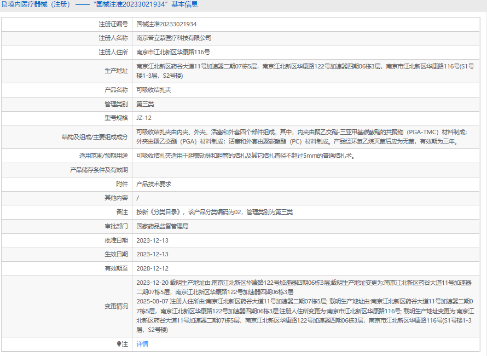
Task: Click the 生产地址 label
Action: [116, 71]
